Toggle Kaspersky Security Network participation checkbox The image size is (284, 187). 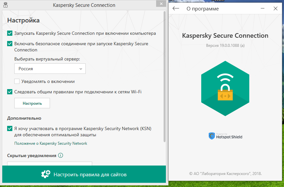(x=10, y=128)
